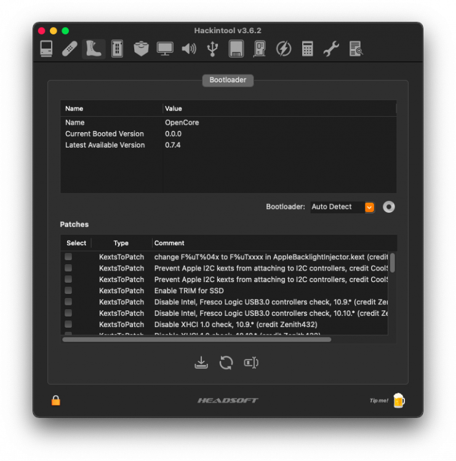Image resolution: width=456 pixels, height=461 pixels.
Task: Check the second Prevent Apple I2C kexts checkbox
Action: pos(68,279)
